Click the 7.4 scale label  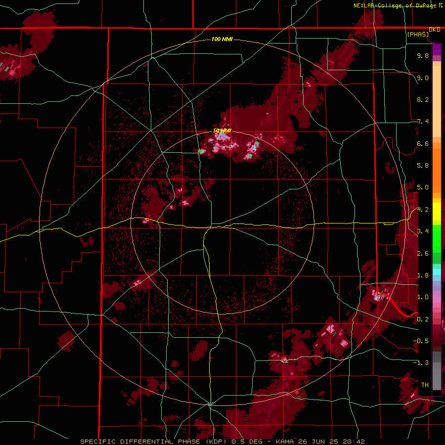pos(423,122)
